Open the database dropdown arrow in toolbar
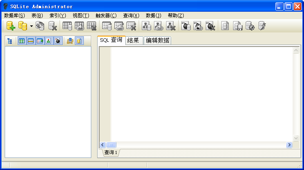 (31, 27)
